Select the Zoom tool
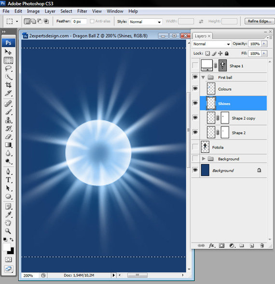Viewport: 275px width, 284px height. point(8,231)
